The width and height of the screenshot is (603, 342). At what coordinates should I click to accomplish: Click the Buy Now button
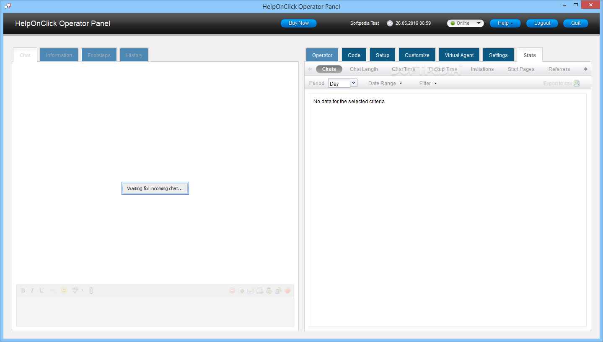pyautogui.click(x=299, y=23)
